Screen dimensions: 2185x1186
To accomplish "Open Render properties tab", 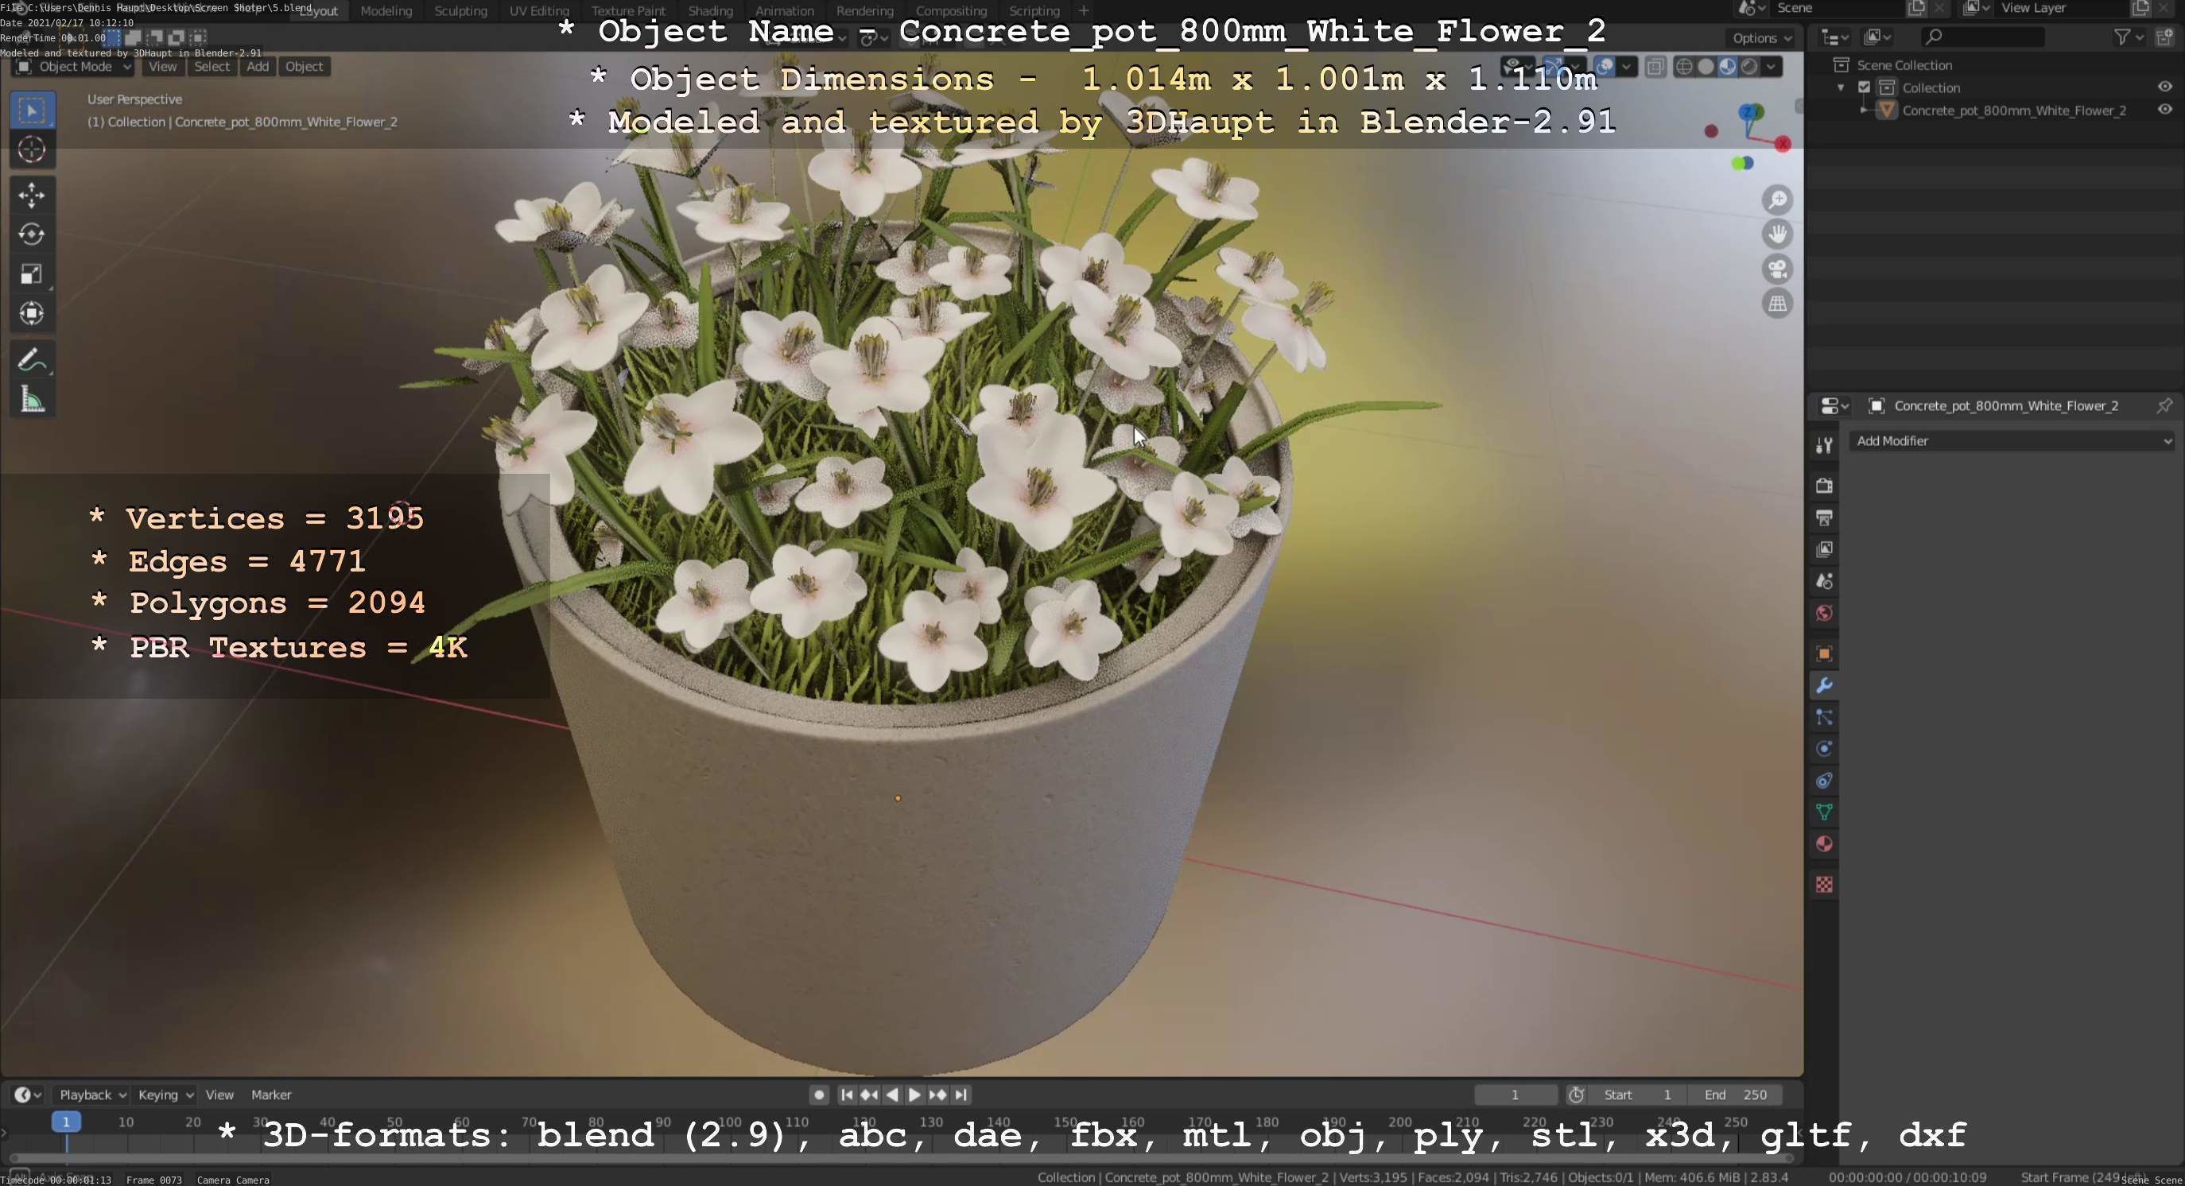I will [x=1824, y=486].
